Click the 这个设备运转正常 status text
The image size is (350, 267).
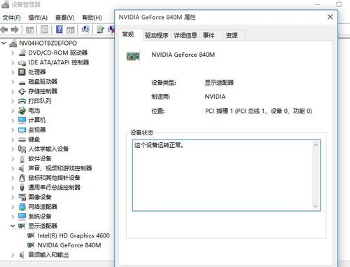coord(159,145)
